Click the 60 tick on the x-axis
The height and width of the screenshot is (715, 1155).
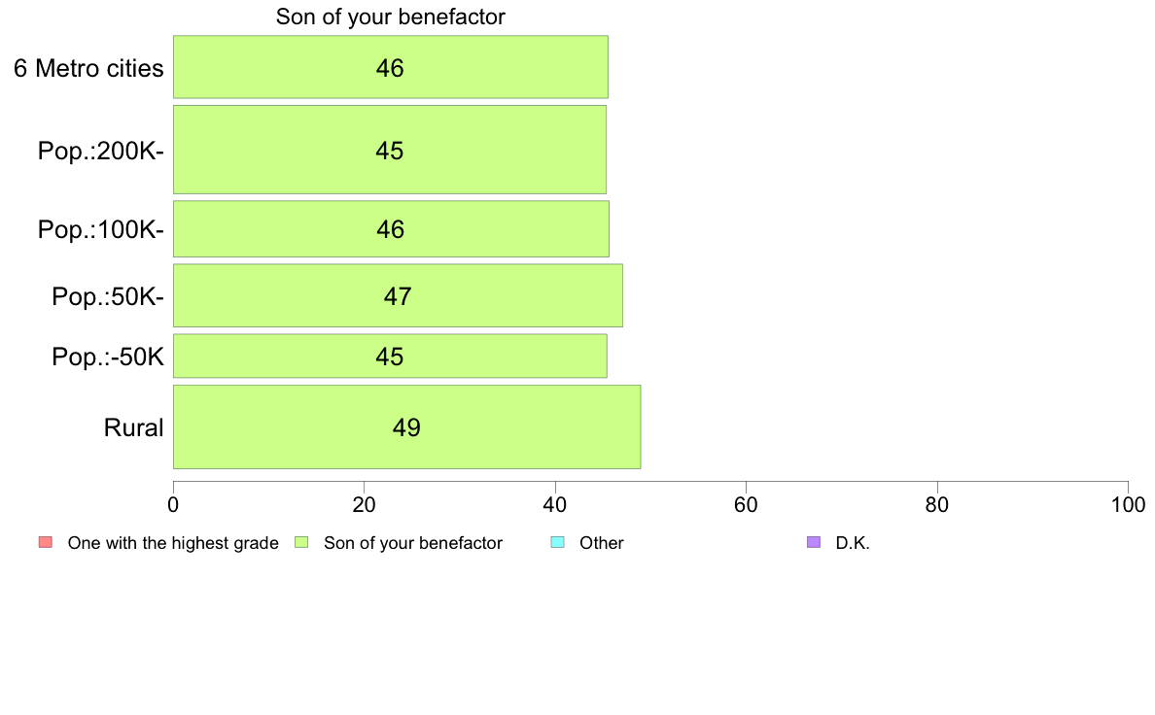(747, 504)
